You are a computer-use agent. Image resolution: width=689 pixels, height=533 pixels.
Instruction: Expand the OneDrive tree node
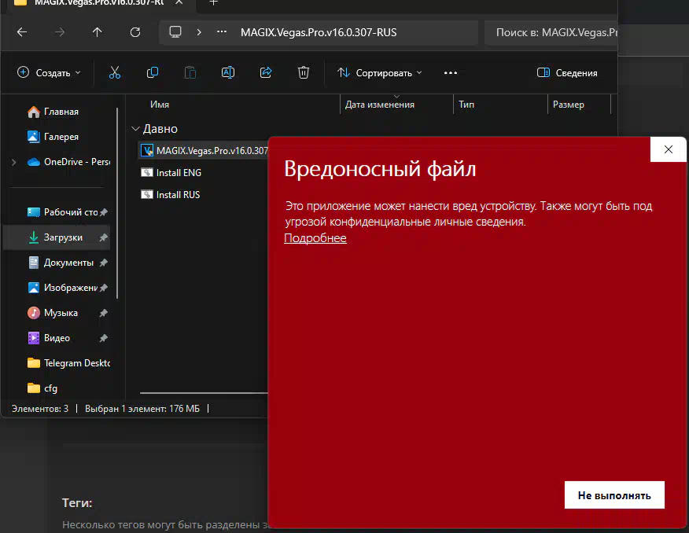click(x=13, y=162)
